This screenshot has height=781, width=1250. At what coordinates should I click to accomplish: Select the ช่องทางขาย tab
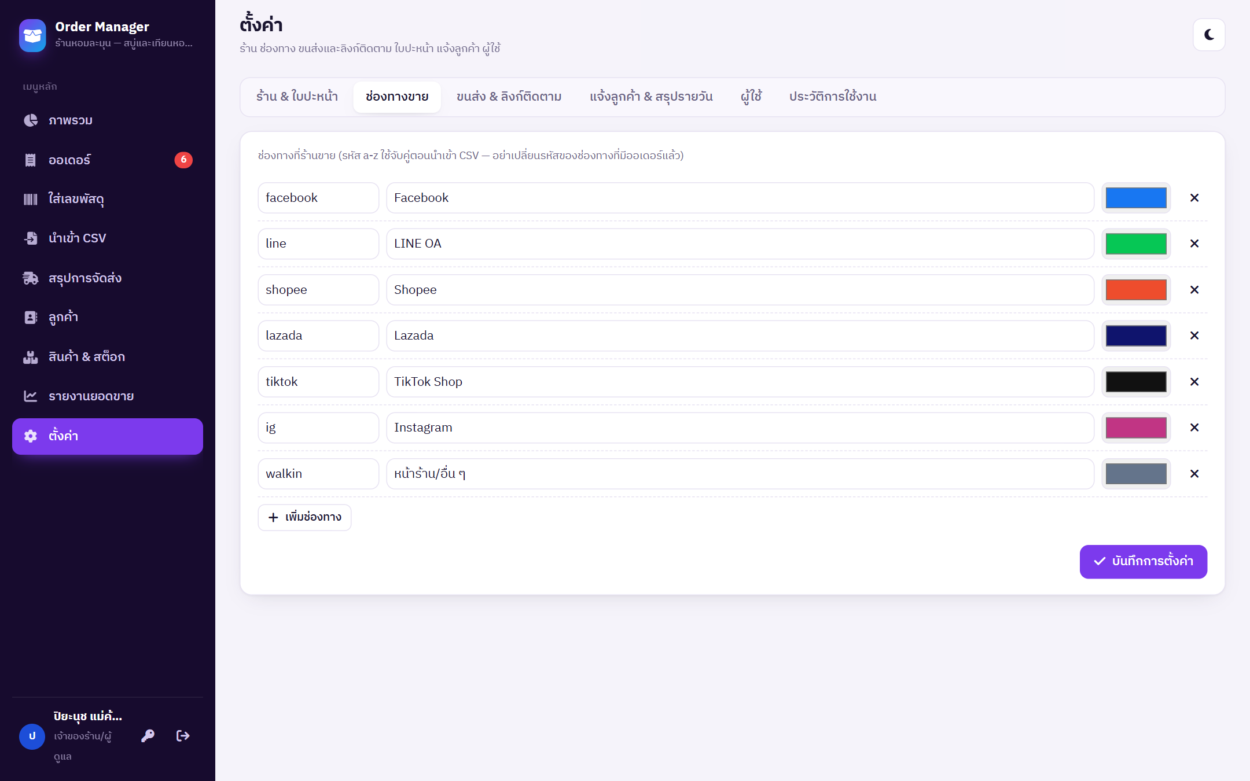click(397, 97)
